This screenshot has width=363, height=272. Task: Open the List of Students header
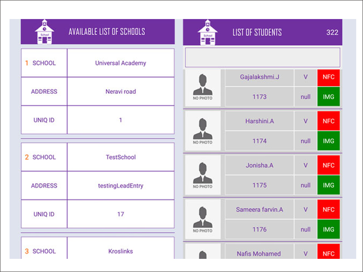pyautogui.click(x=257, y=32)
